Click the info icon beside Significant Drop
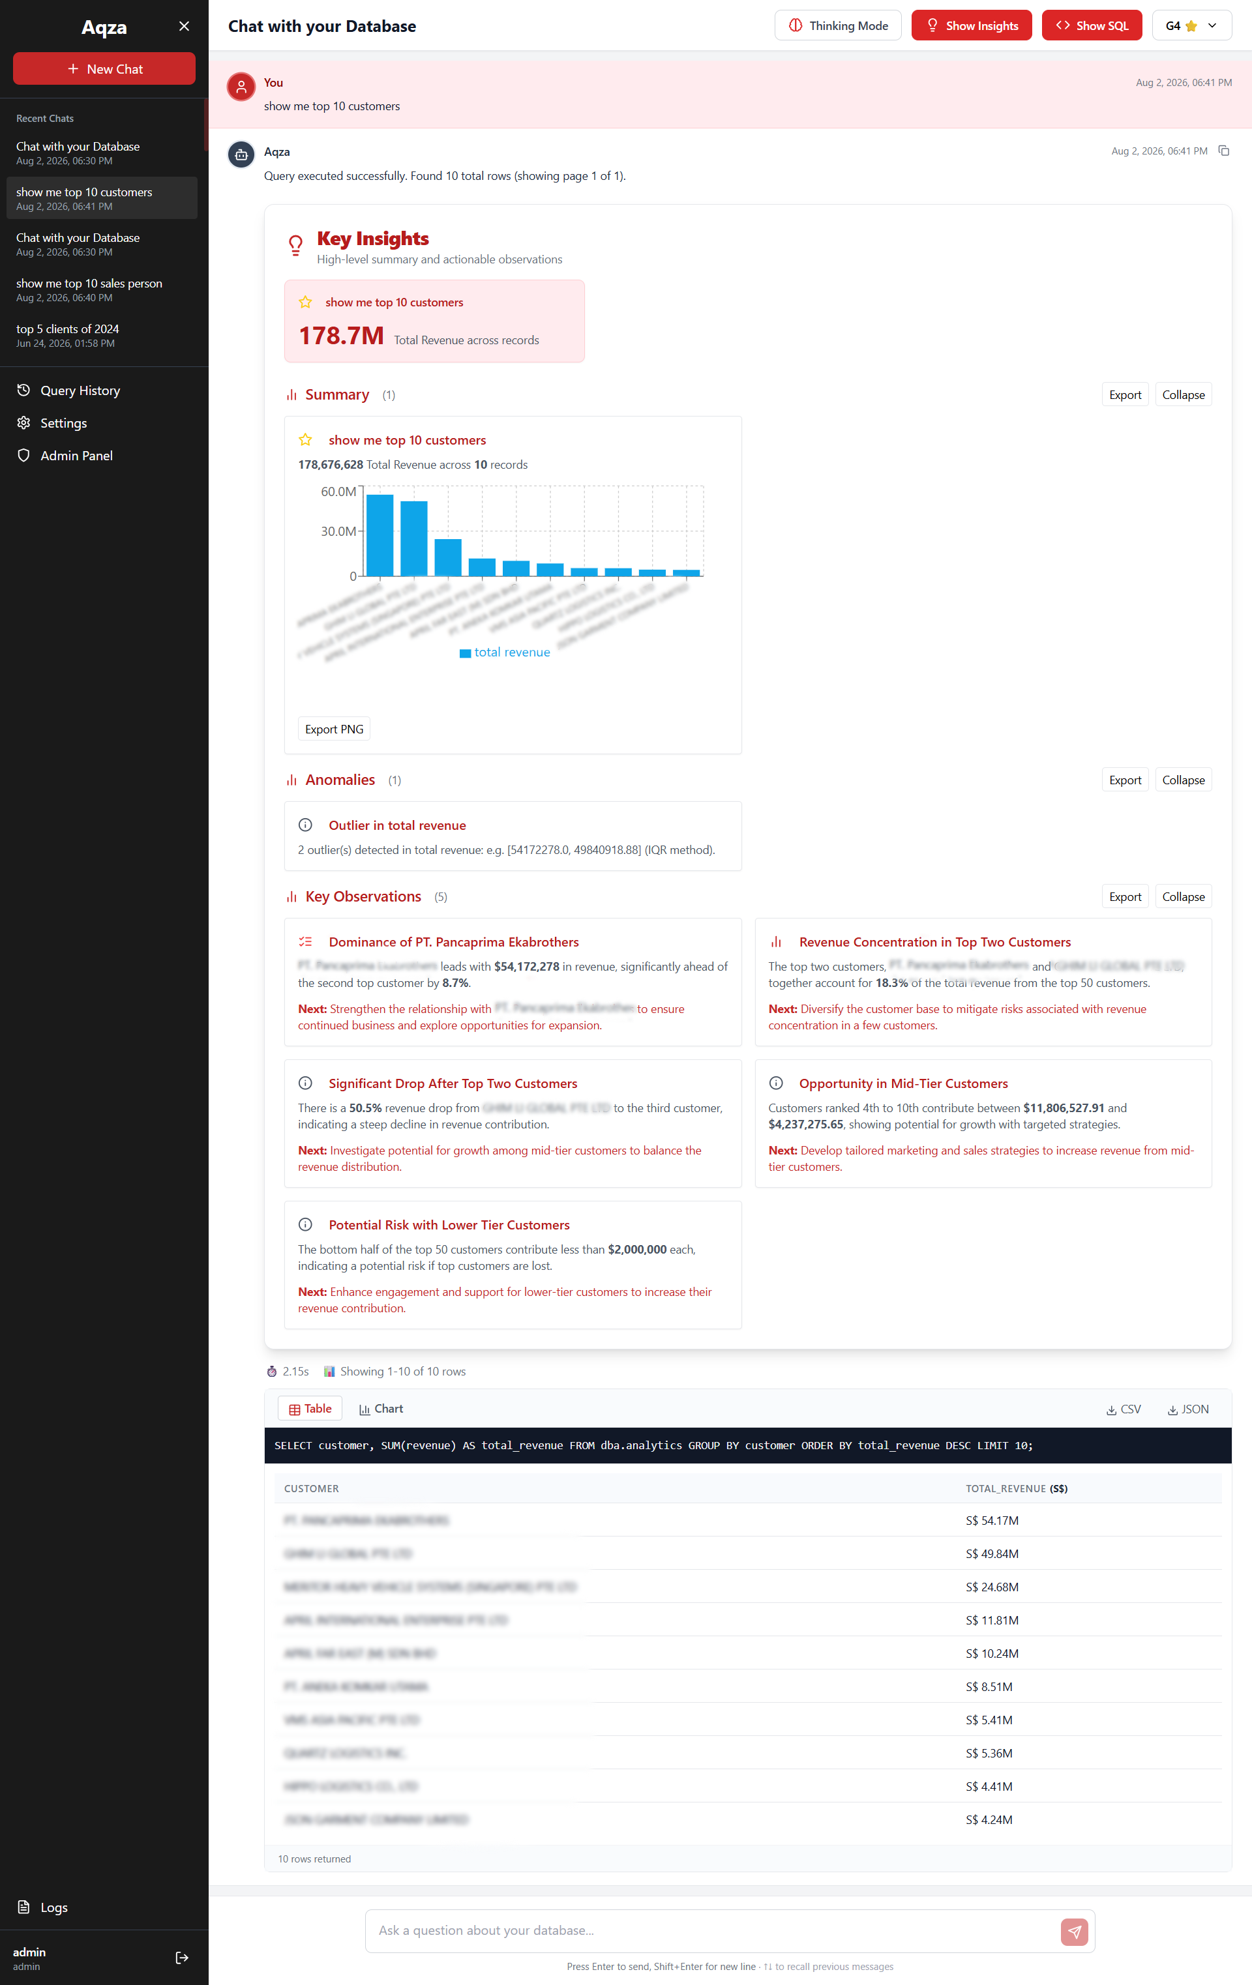This screenshot has height=1985, width=1252. click(x=305, y=1083)
